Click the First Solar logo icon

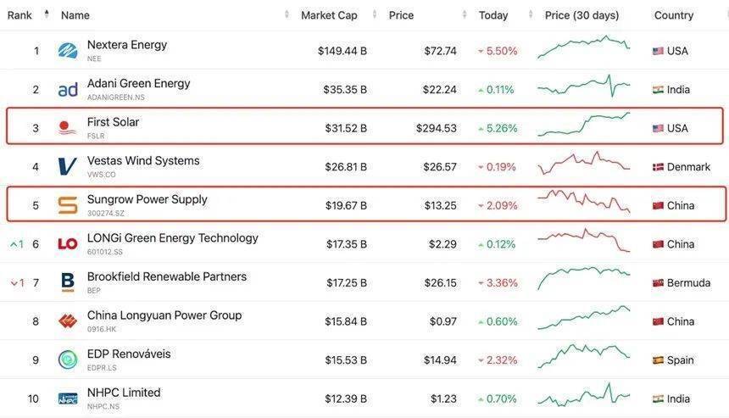pyautogui.click(x=68, y=128)
